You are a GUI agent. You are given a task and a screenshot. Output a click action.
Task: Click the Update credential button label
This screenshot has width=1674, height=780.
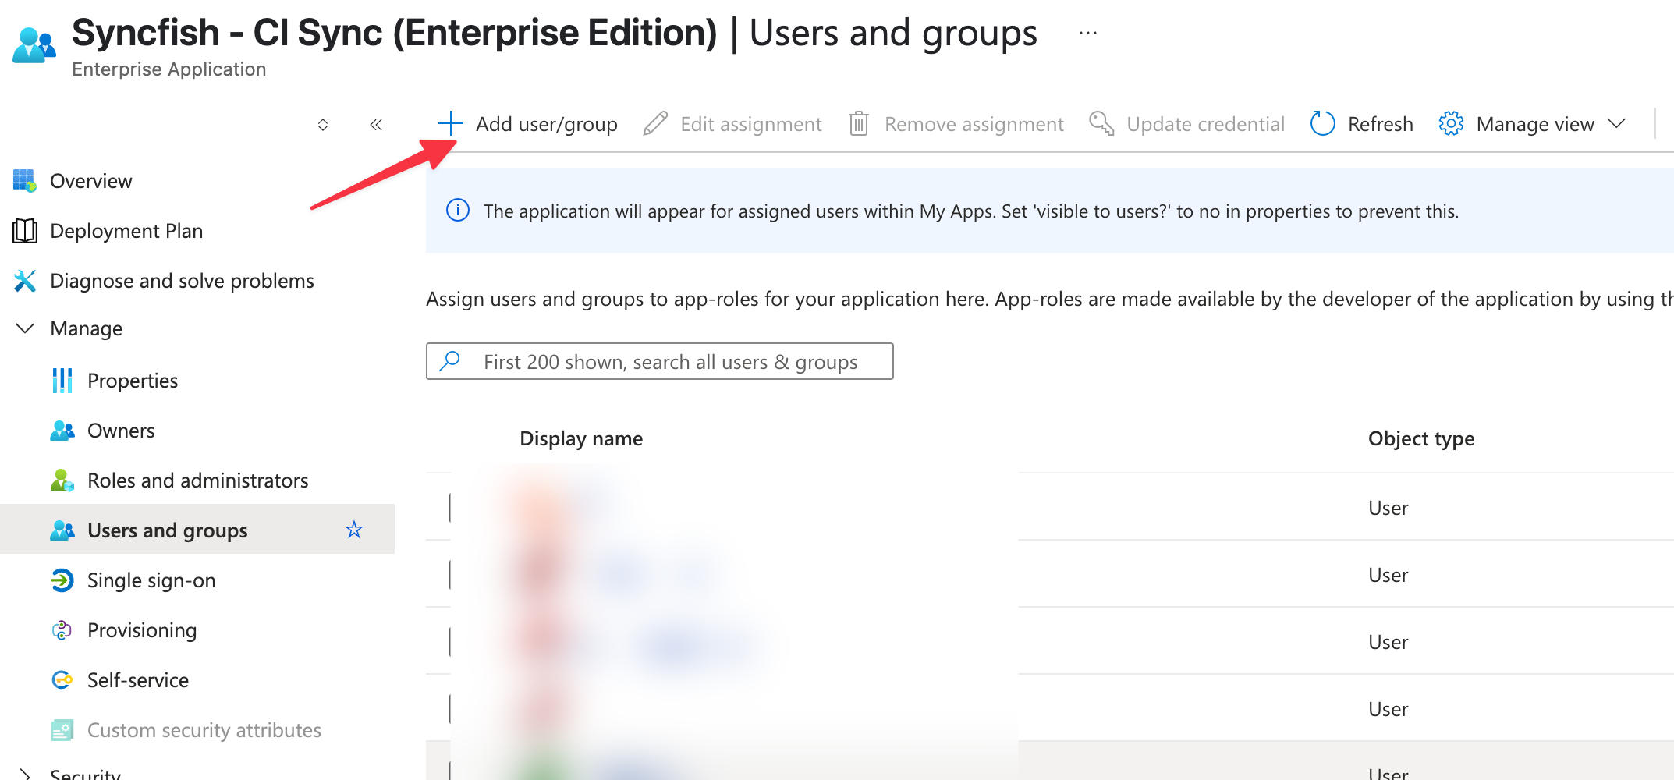[1205, 124]
